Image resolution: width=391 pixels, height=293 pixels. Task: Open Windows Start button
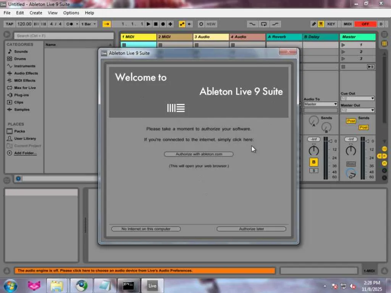10,286
